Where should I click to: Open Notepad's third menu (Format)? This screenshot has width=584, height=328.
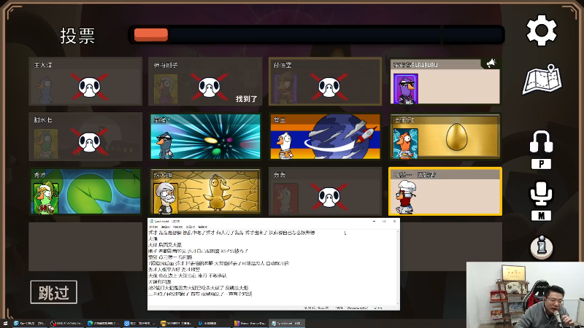[x=178, y=227]
